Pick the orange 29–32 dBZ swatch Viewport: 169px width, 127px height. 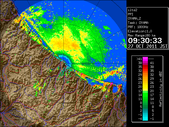pos(145,75)
